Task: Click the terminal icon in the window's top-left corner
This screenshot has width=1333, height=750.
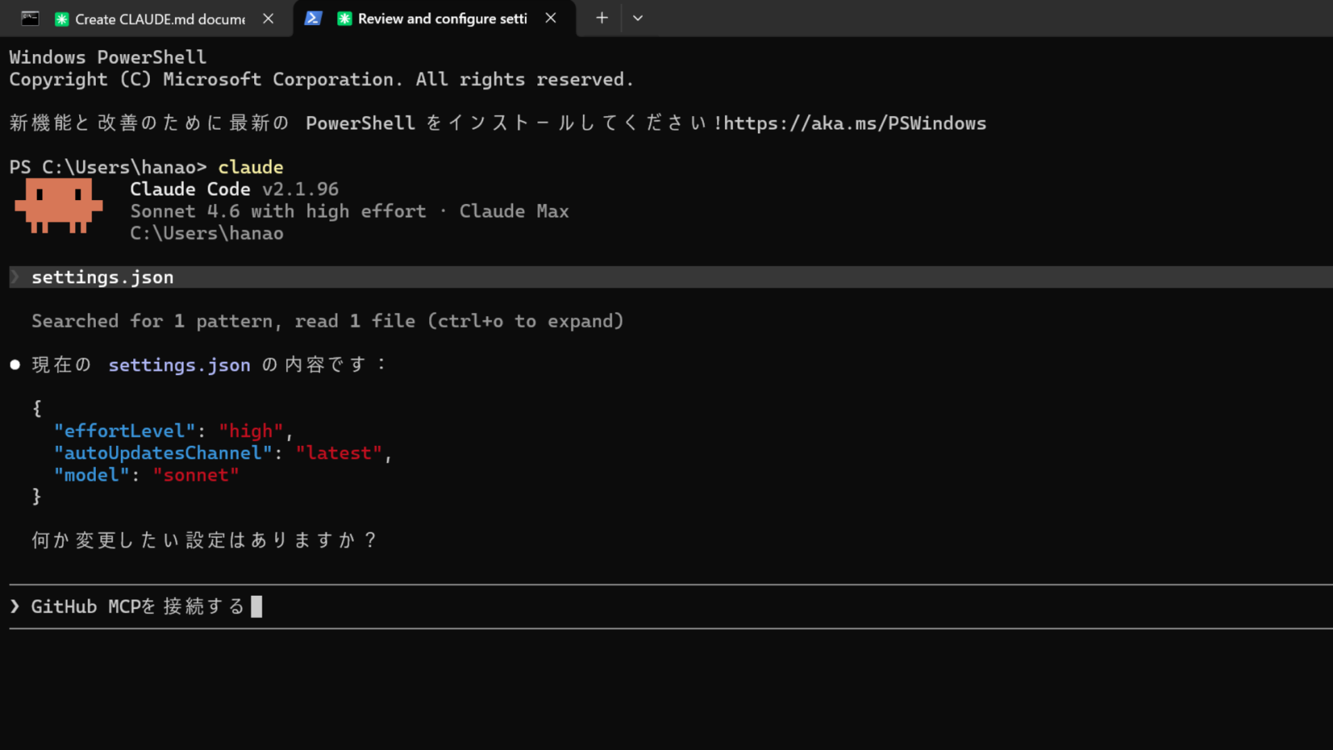Action: (x=29, y=17)
